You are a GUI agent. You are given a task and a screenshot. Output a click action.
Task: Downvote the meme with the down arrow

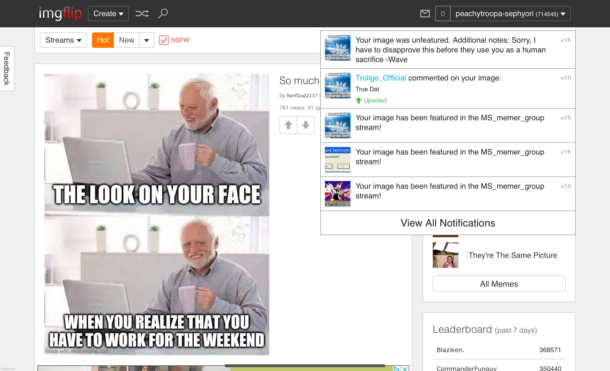pyautogui.click(x=306, y=125)
